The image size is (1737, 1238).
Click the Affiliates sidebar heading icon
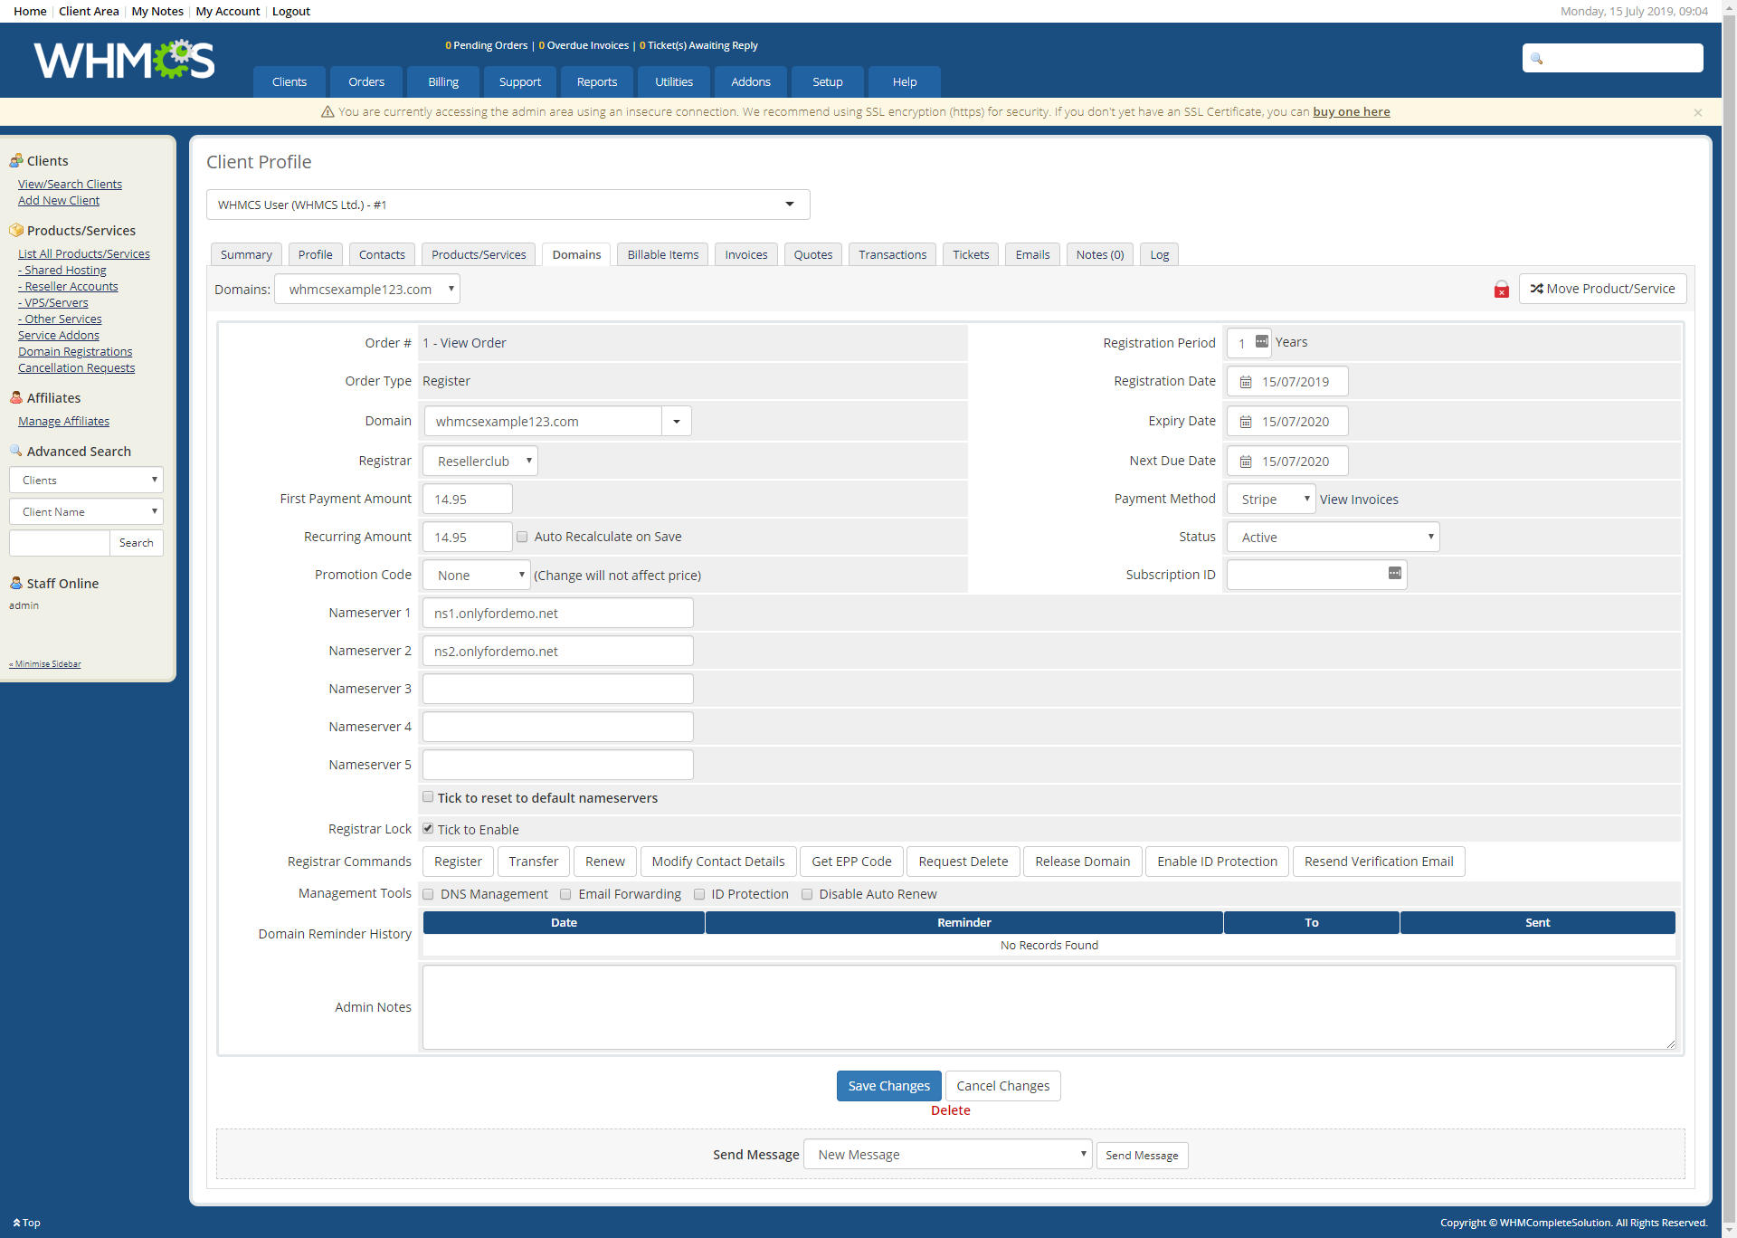point(16,397)
